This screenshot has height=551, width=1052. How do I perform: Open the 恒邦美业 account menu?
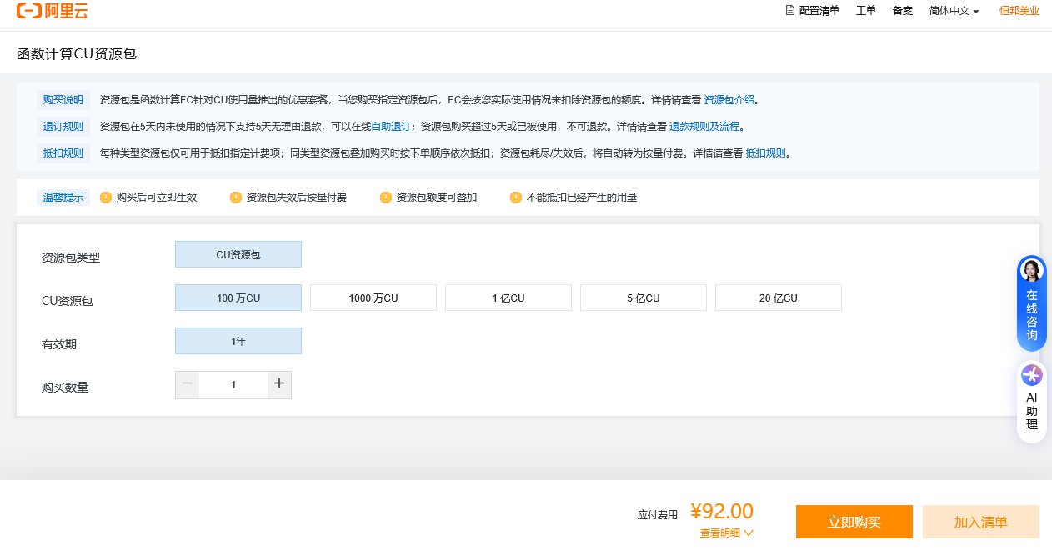pos(1019,11)
